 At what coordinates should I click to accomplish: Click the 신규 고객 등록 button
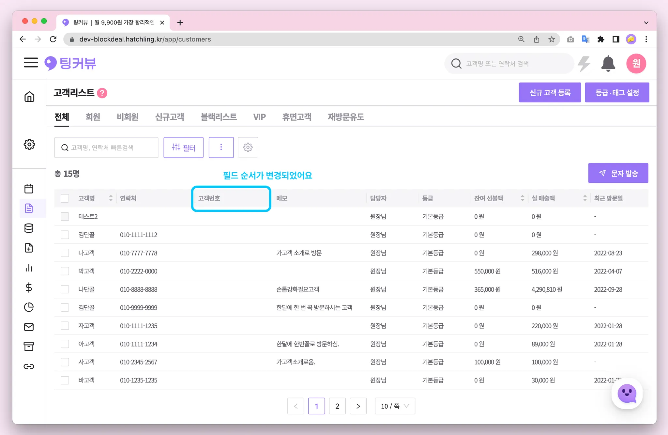coord(550,93)
